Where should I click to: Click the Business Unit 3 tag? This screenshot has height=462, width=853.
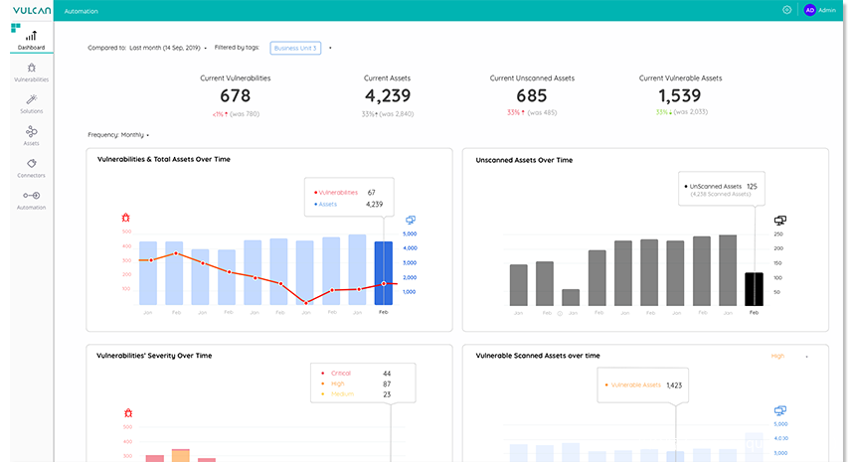(x=295, y=48)
